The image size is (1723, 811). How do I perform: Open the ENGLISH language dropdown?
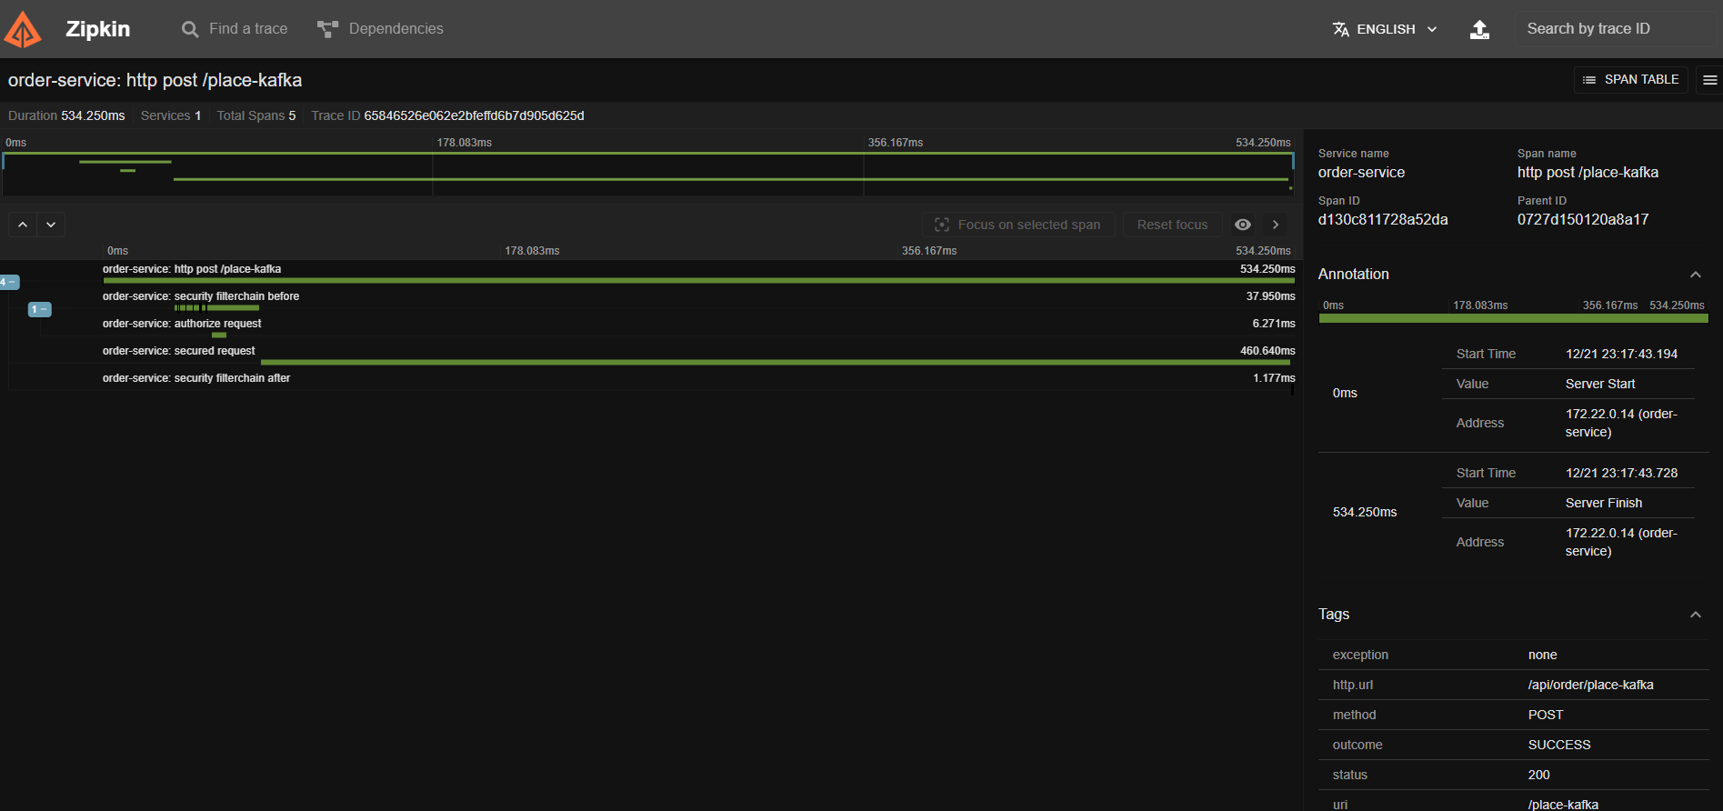[1385, 29]
